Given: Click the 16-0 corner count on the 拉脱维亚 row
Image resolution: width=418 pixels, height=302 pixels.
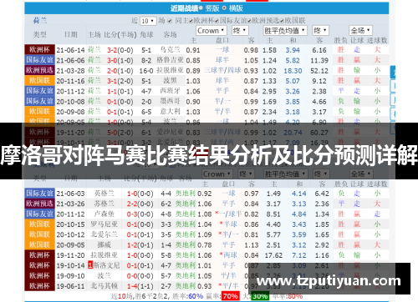Looking at the screenshot, I should [x=146, y=71].
